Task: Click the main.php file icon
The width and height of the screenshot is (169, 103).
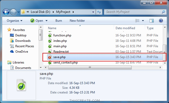Action: [50, 46]
